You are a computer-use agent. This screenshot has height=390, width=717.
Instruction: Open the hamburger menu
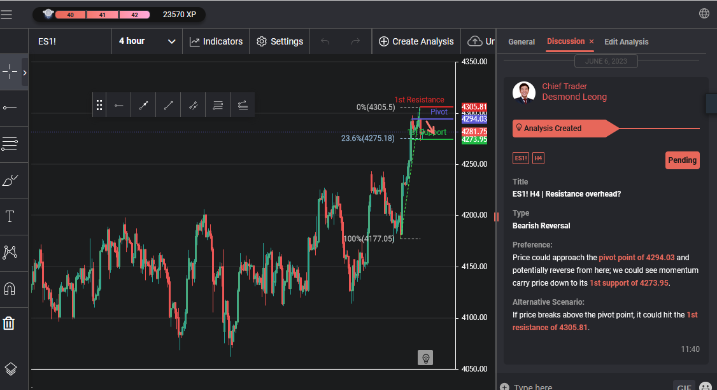pyautogui.click(x=6, y=15)
